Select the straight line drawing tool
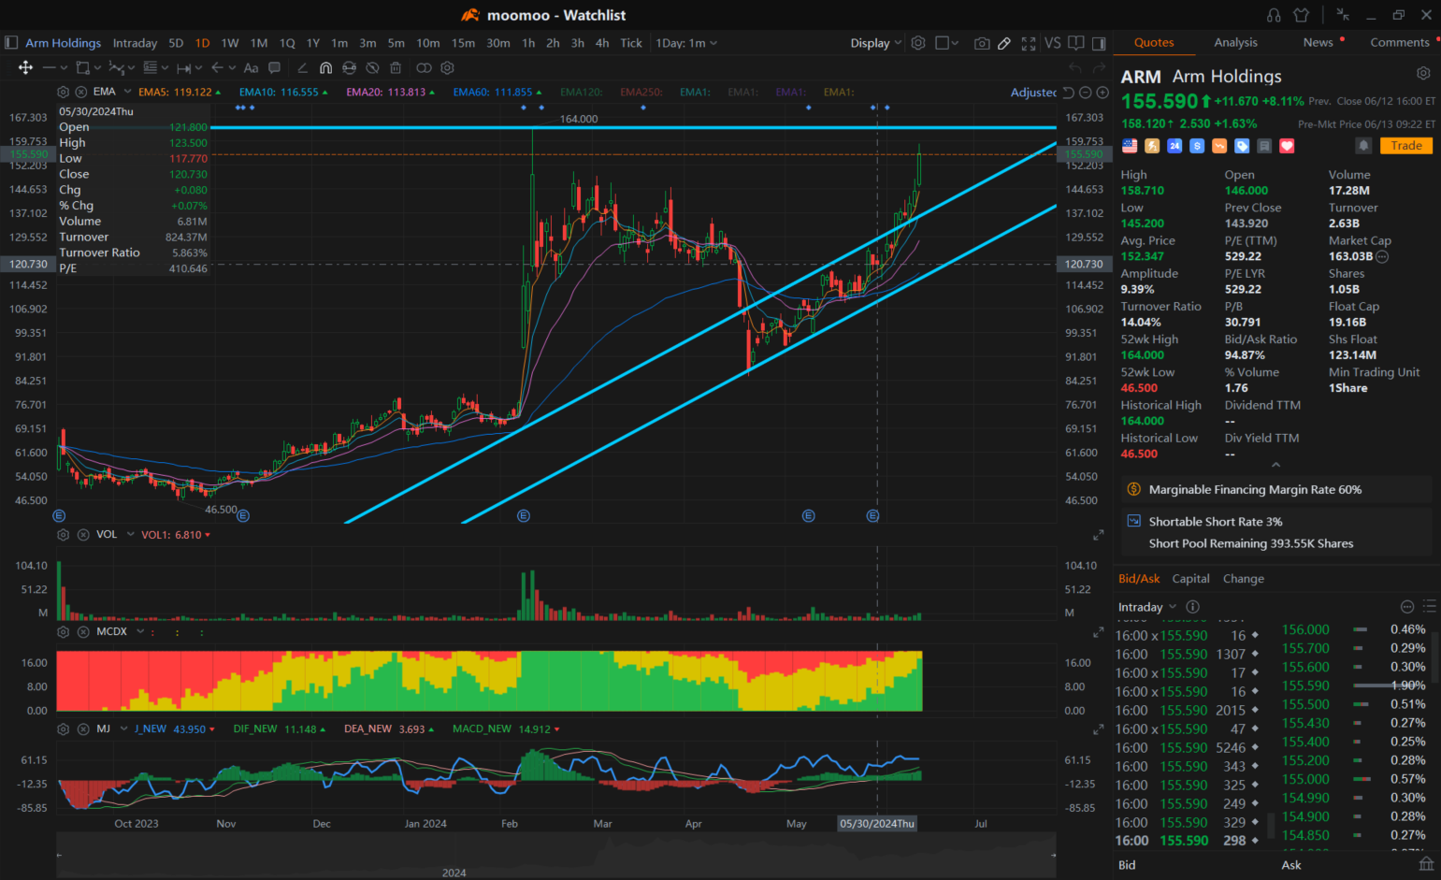Viewport: 1441px width, 880px height. pos(49,67)
